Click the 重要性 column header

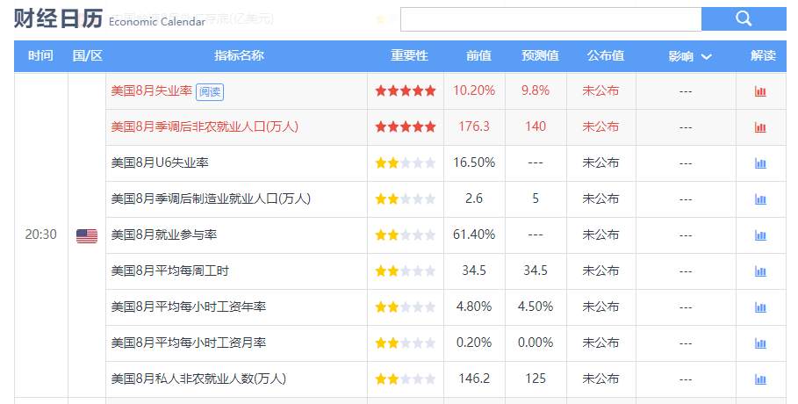[x=409, y=55]
